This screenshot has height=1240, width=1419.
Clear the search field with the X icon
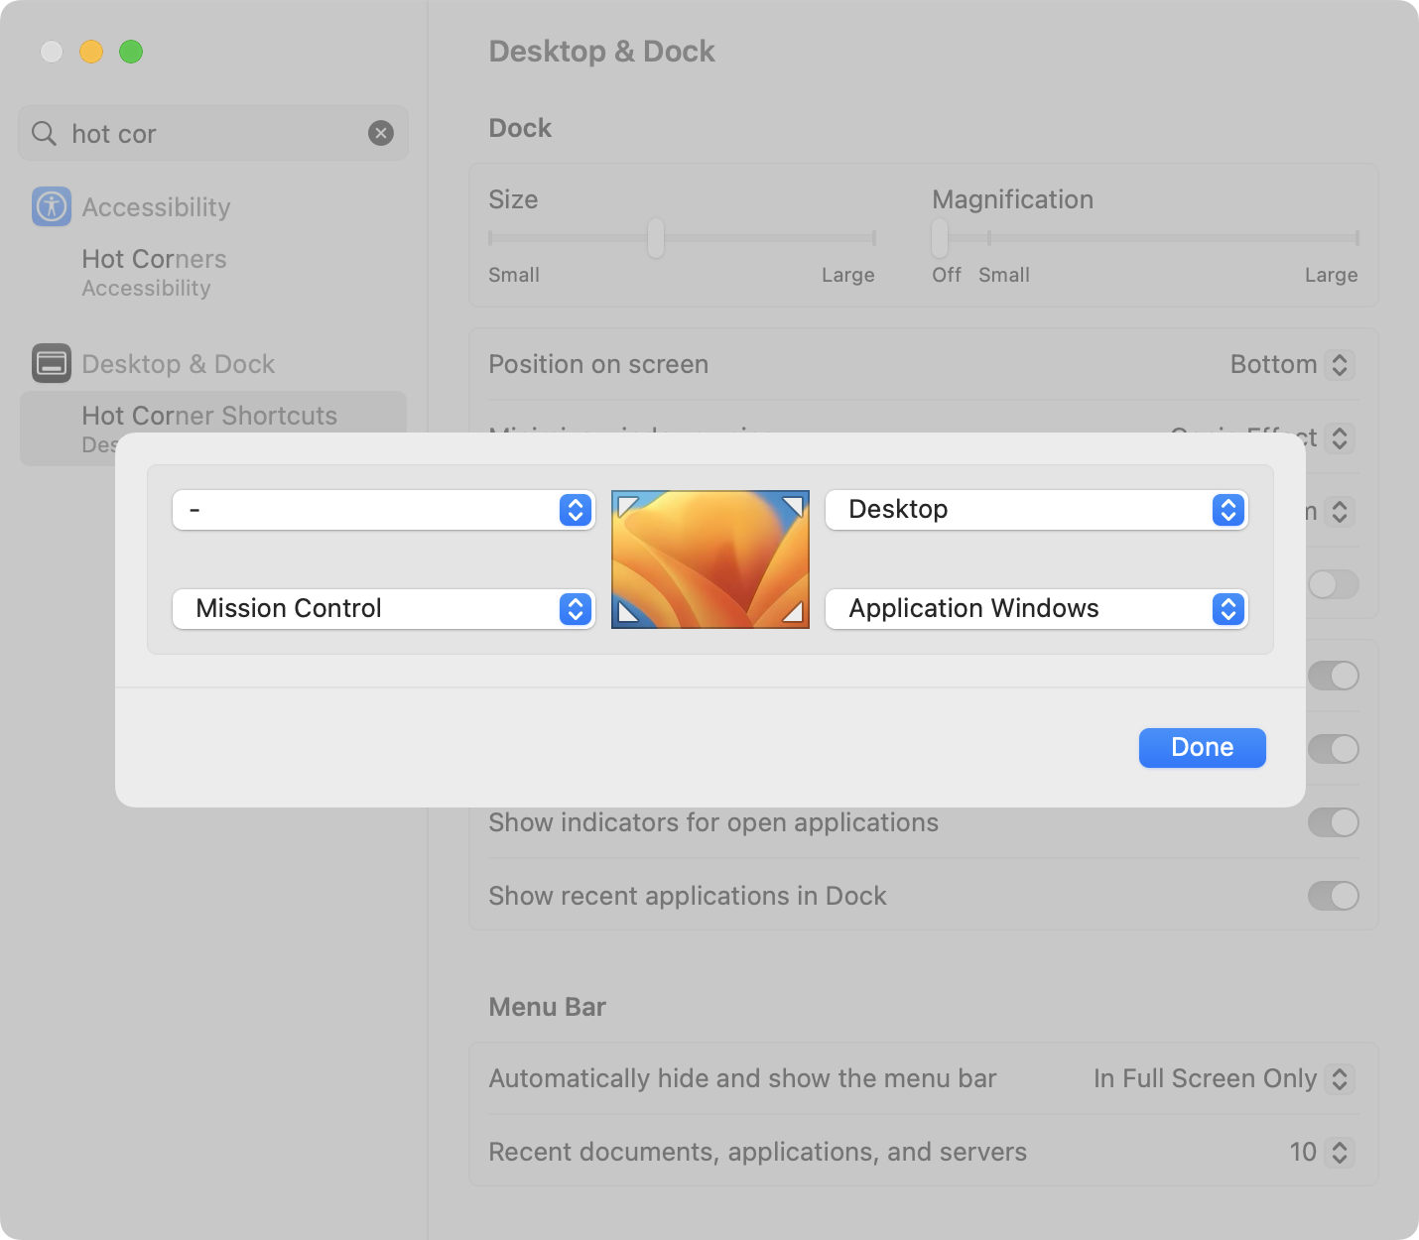click(381, 133)
